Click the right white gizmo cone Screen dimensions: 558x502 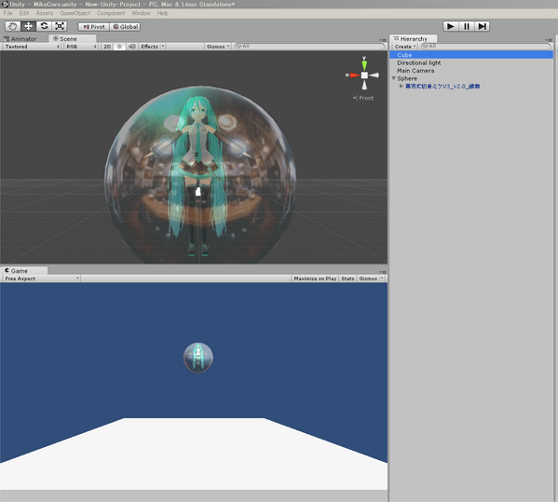tap(374, 75)
